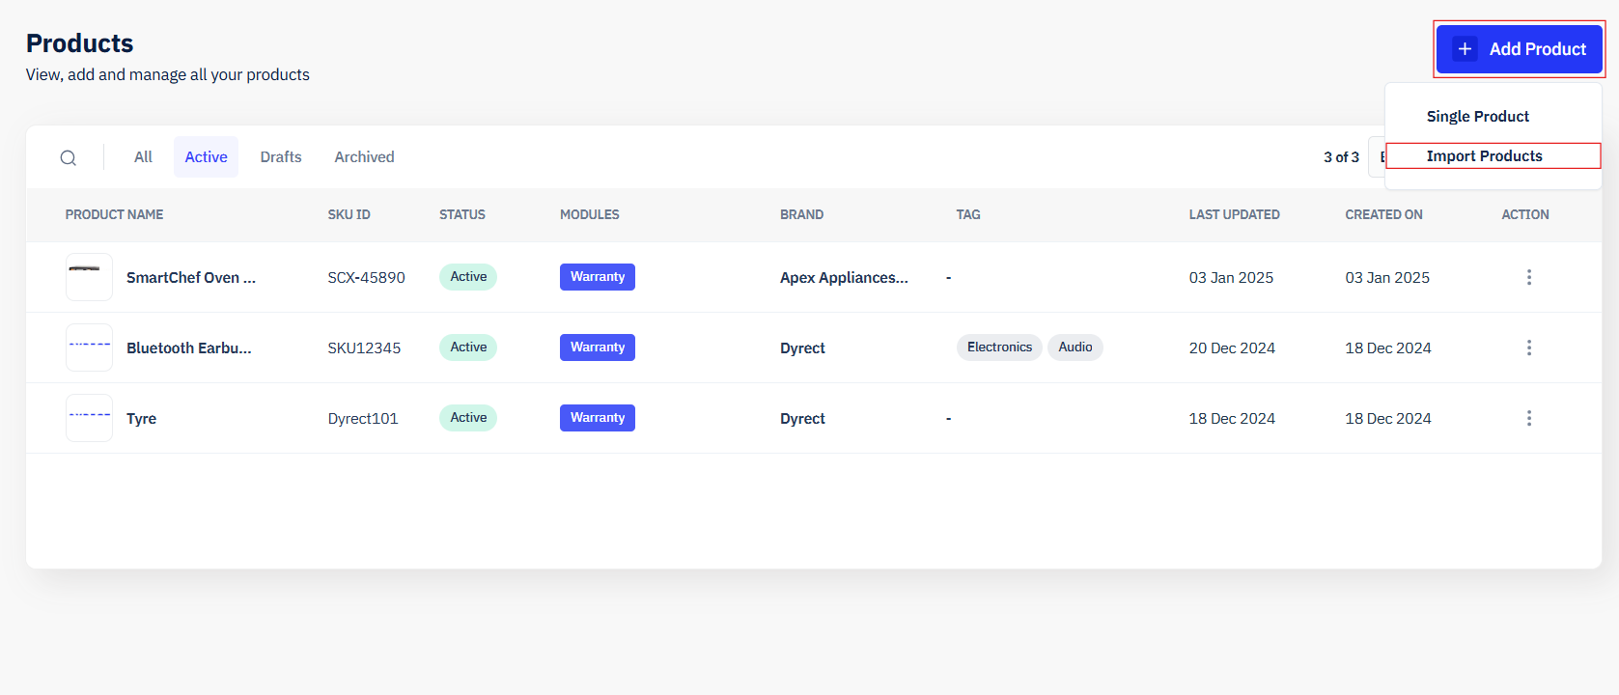The width and height of the screenshot is (1619, 695).
Task: Click PRODUCT NAME column header
Action: click(114, 214)
